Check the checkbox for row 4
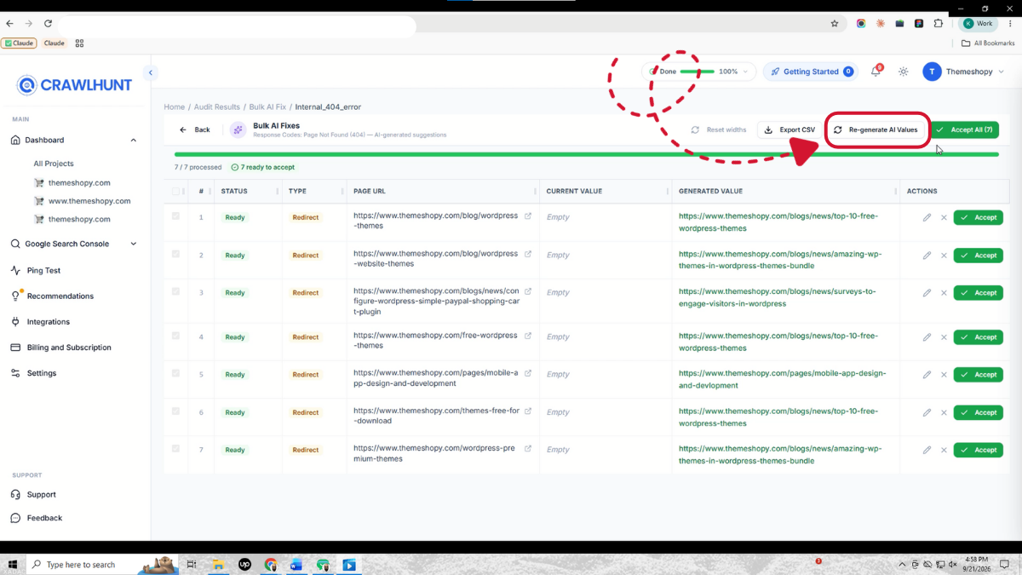Screen dimensions: 1022x575 (175, 336)
